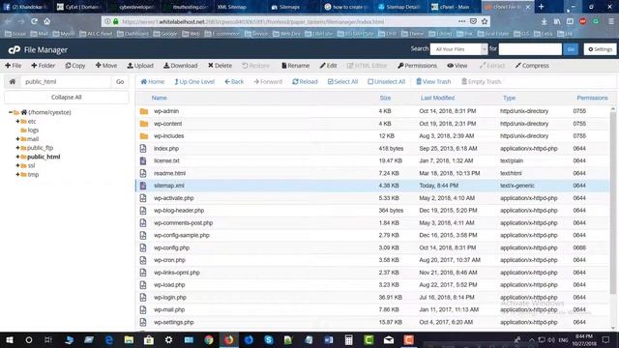Expand the mail folder in tree
Image resolution: width=619 pixels, height=348 pixels.
pyautogui.click(x=17, y=139)
